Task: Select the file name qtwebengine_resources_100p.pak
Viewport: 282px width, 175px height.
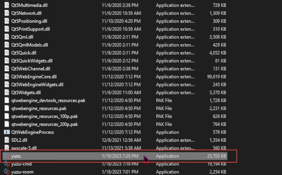Action: pos(44,116)
